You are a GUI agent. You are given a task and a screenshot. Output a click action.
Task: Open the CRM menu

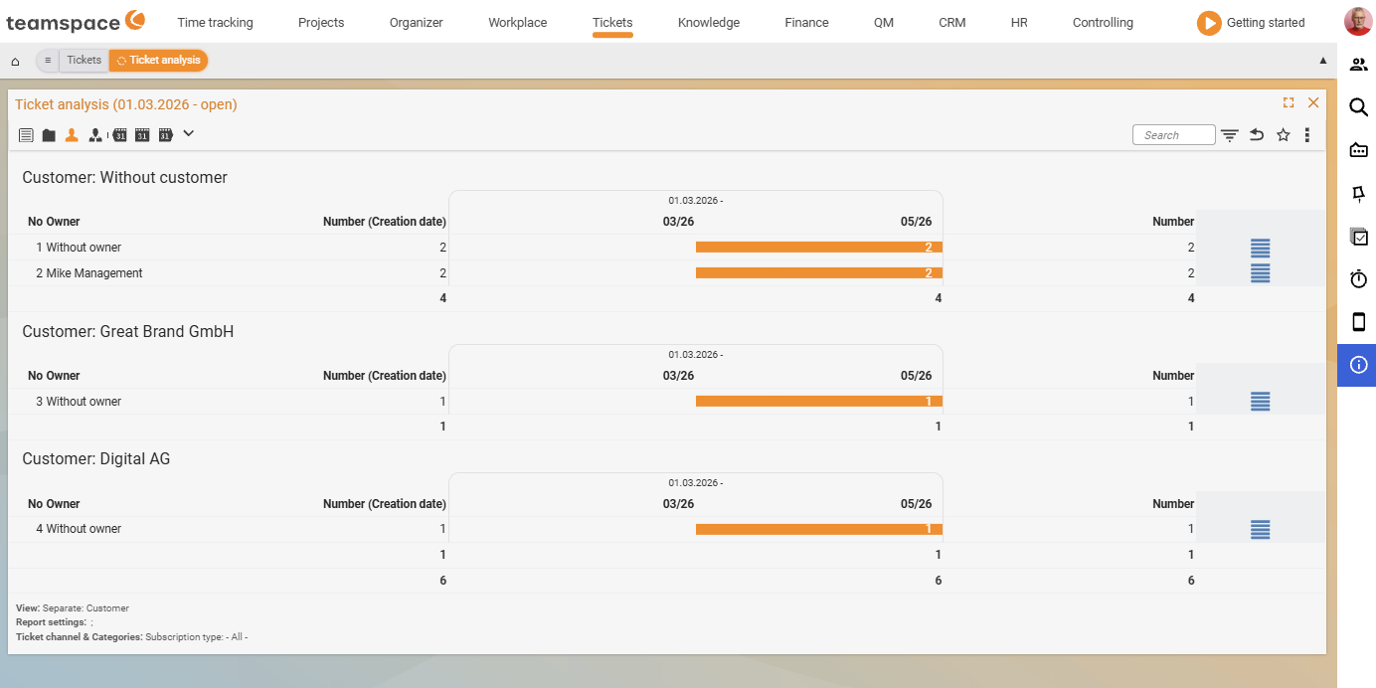(x=952, y=23)
